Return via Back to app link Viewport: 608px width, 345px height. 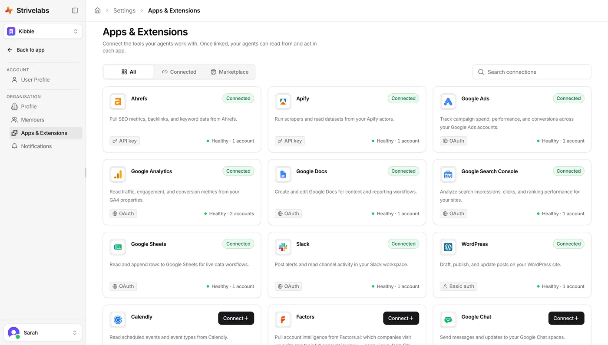[26, 50]
